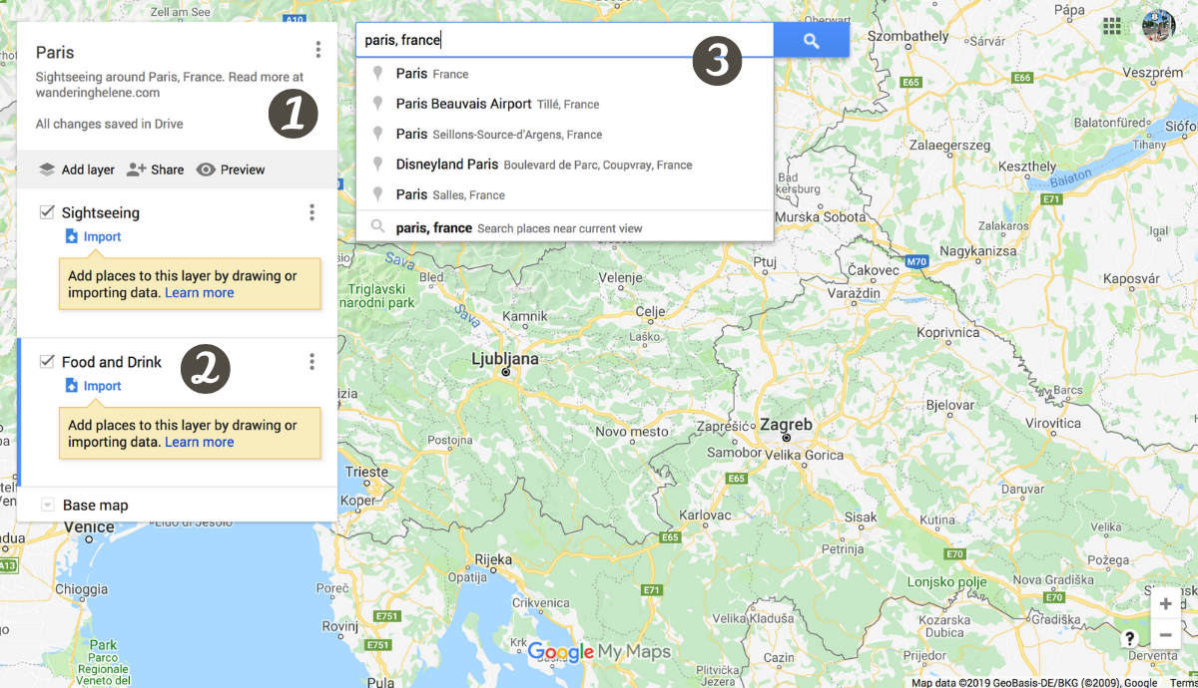Select the Food and Drink layer title

(112, 362)
